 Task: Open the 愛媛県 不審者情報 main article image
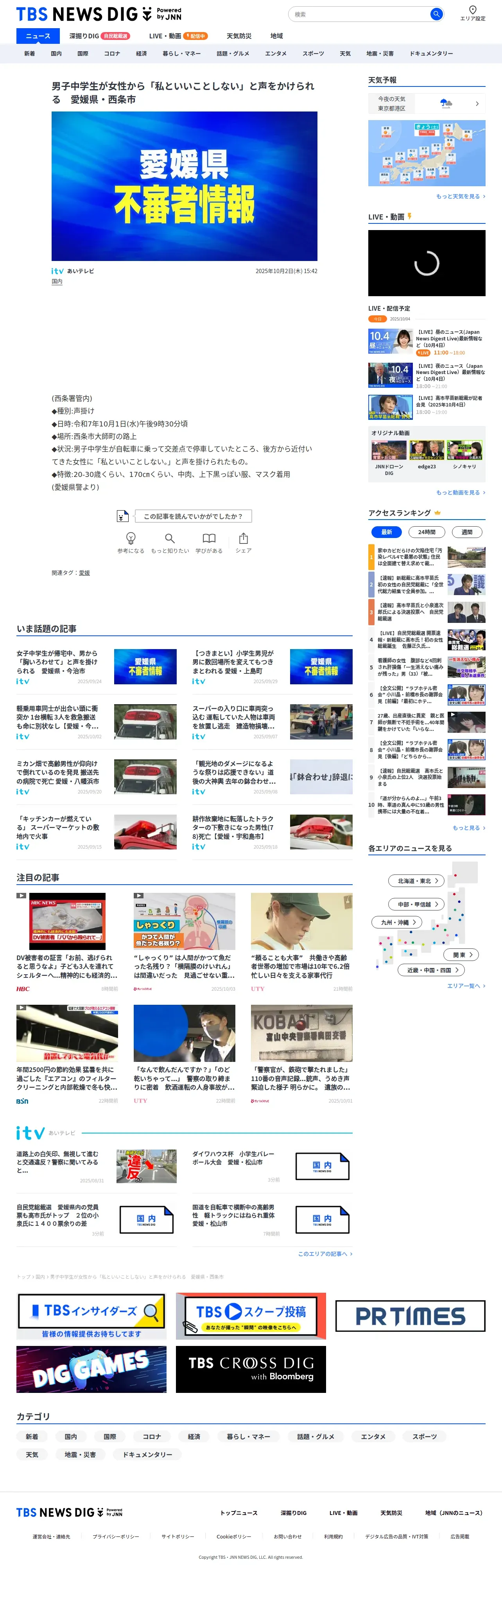coord(185,186)
